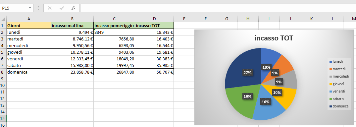Click the venerdì legend entry

337,91
